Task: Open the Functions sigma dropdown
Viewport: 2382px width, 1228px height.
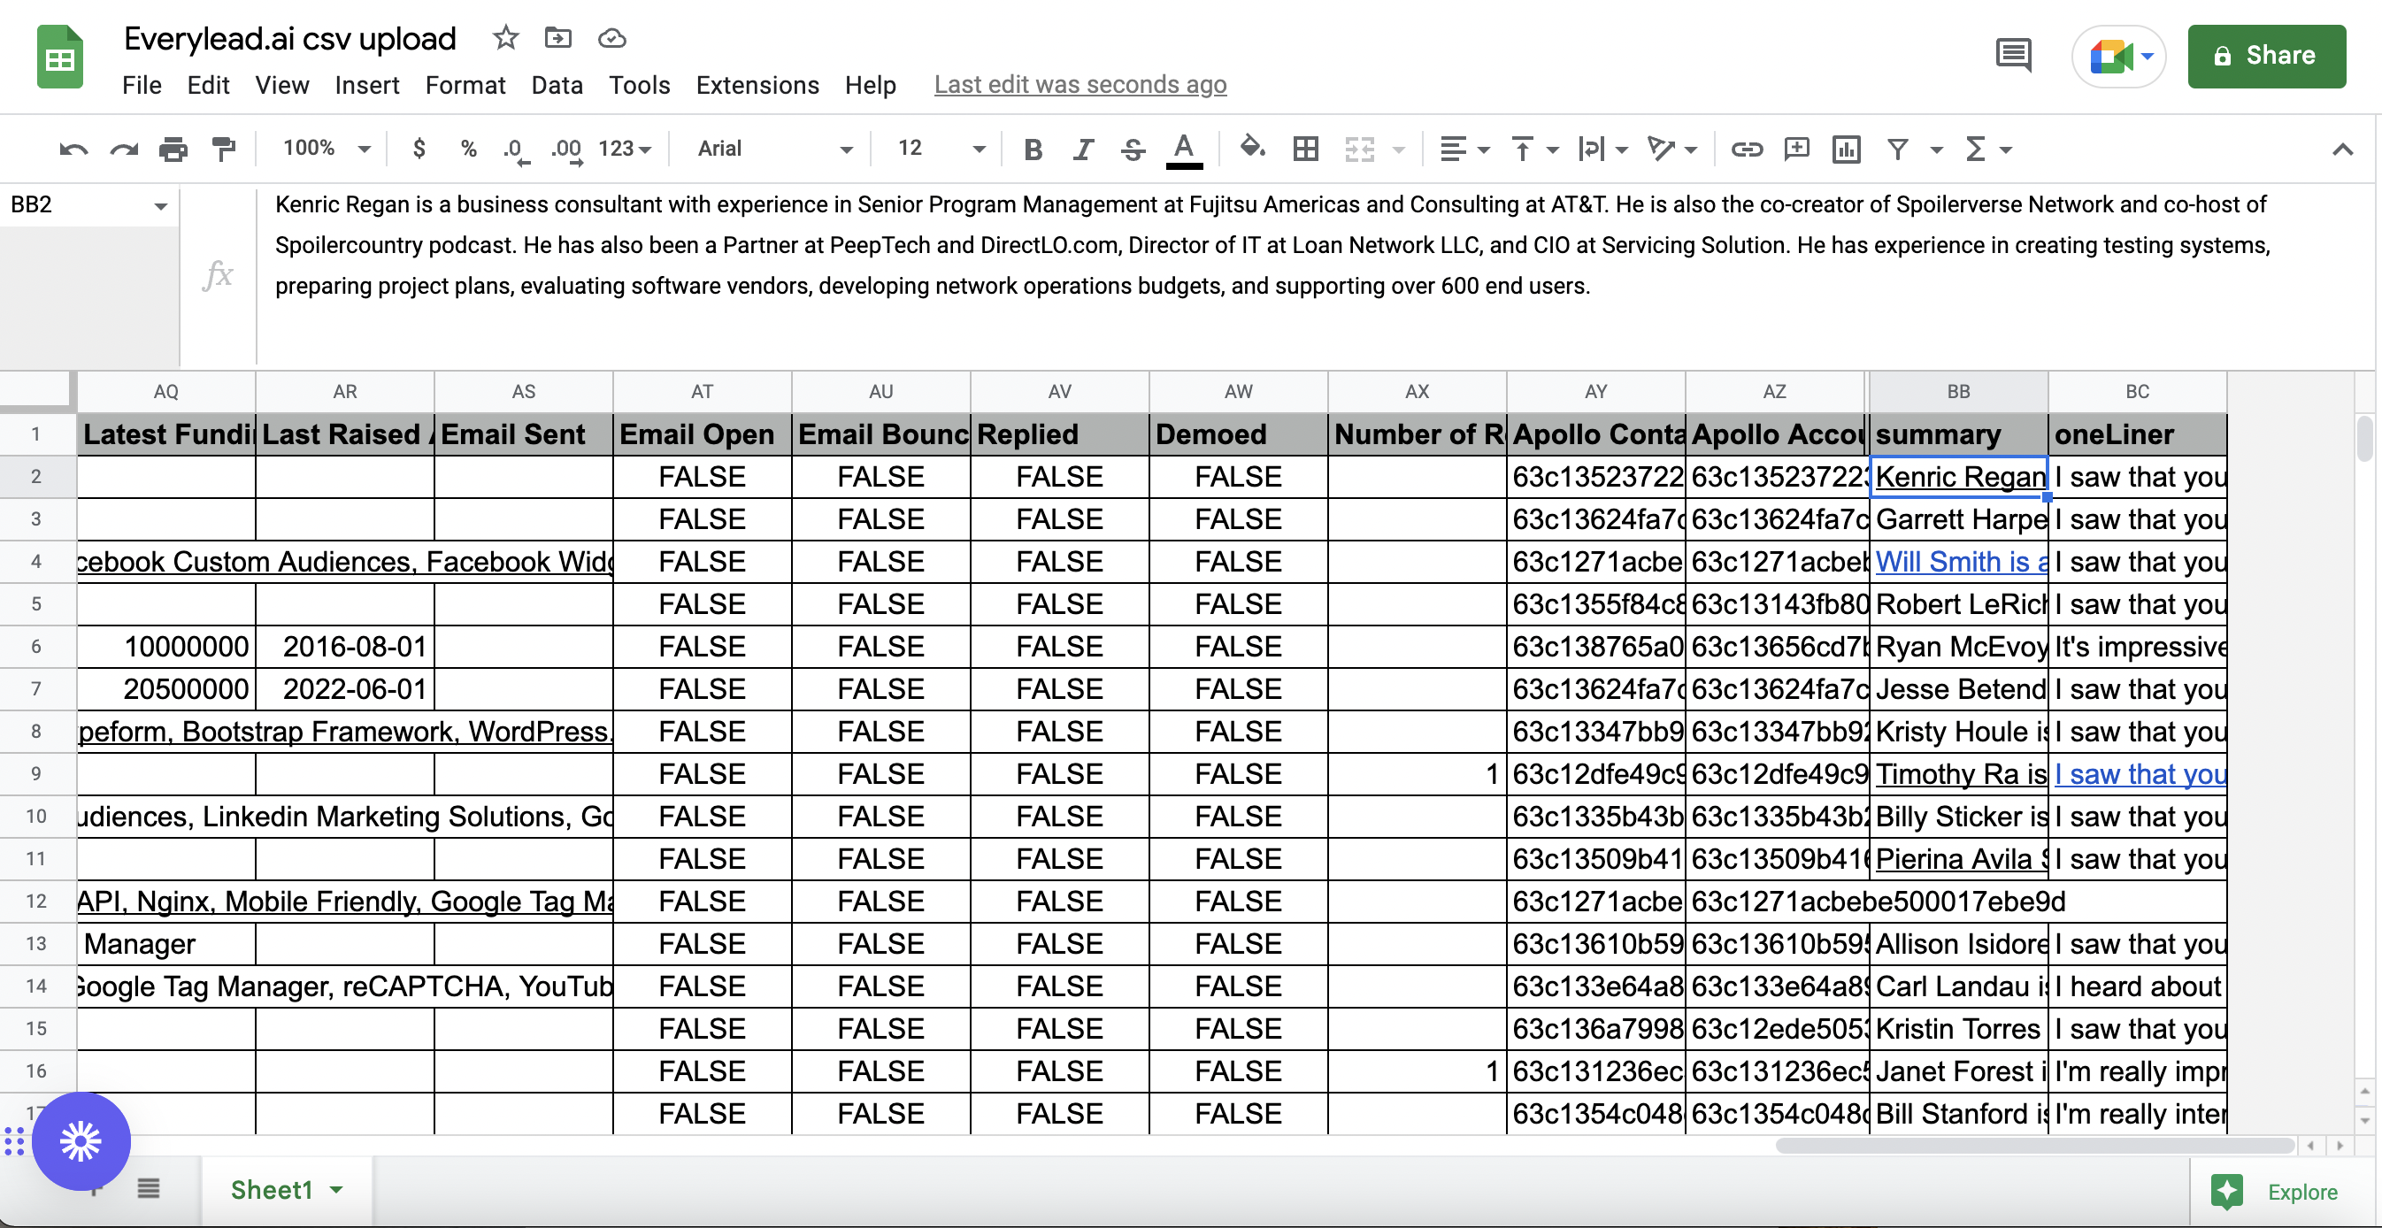Action: 1987,149
